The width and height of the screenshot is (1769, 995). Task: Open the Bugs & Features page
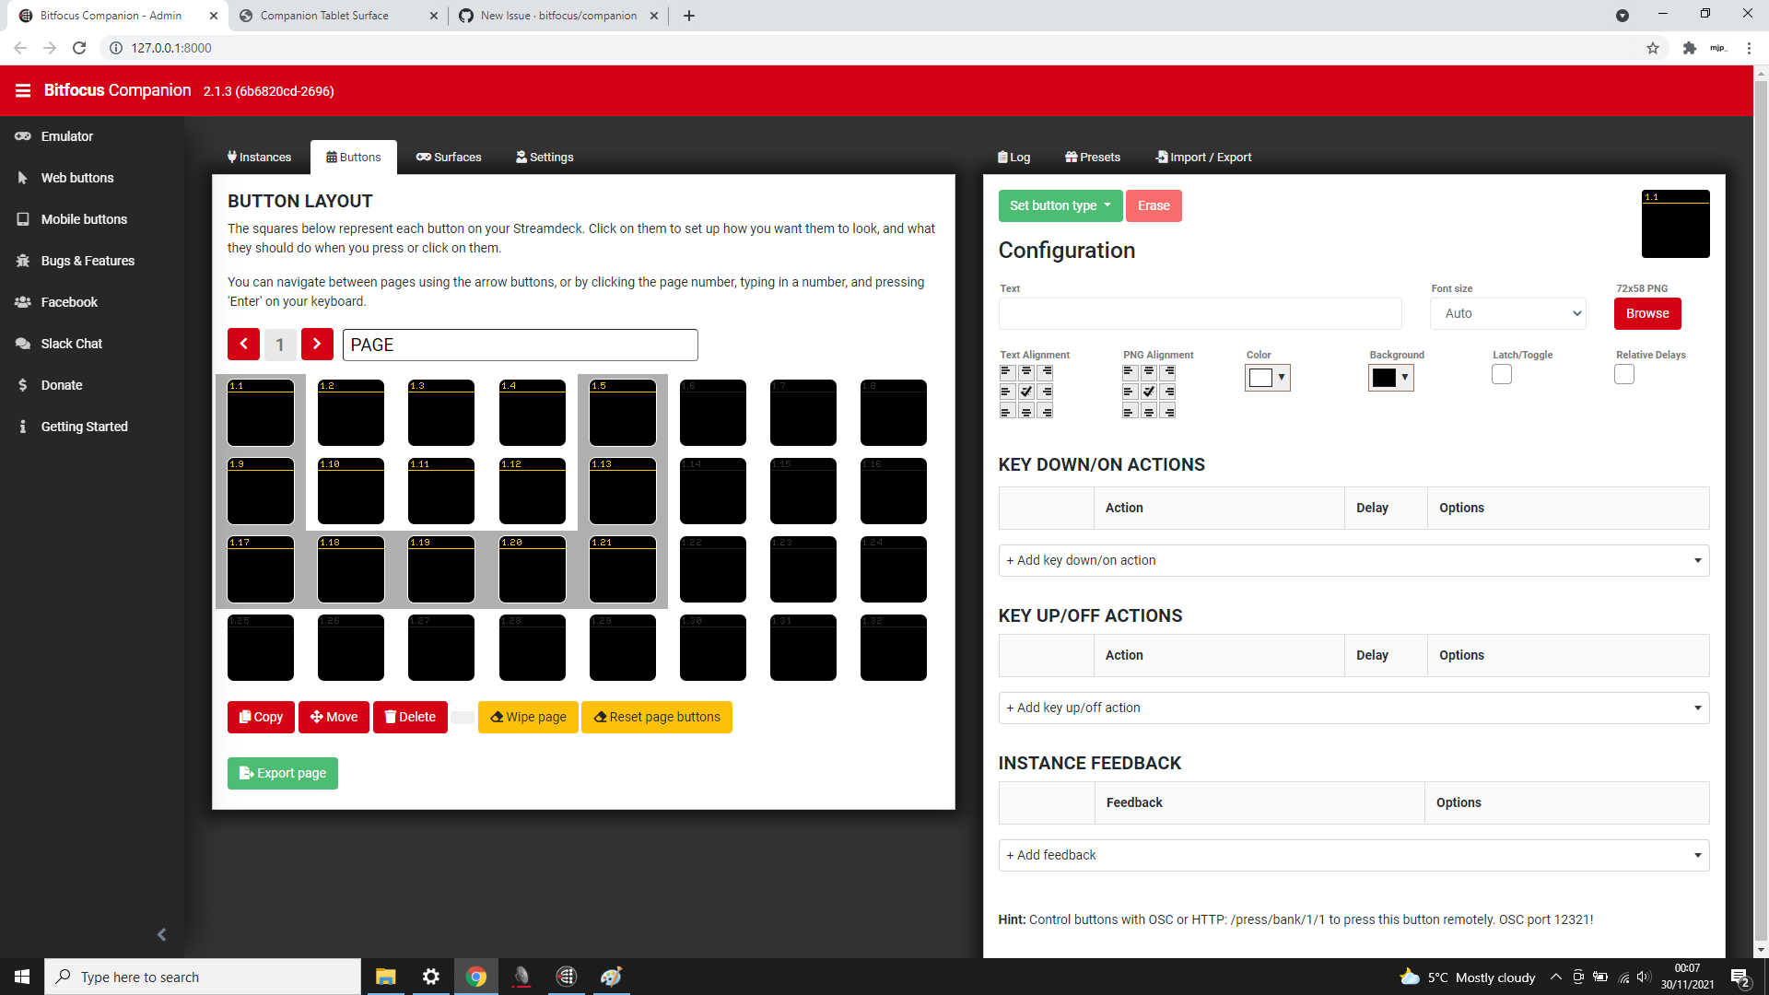pos(88,261)
